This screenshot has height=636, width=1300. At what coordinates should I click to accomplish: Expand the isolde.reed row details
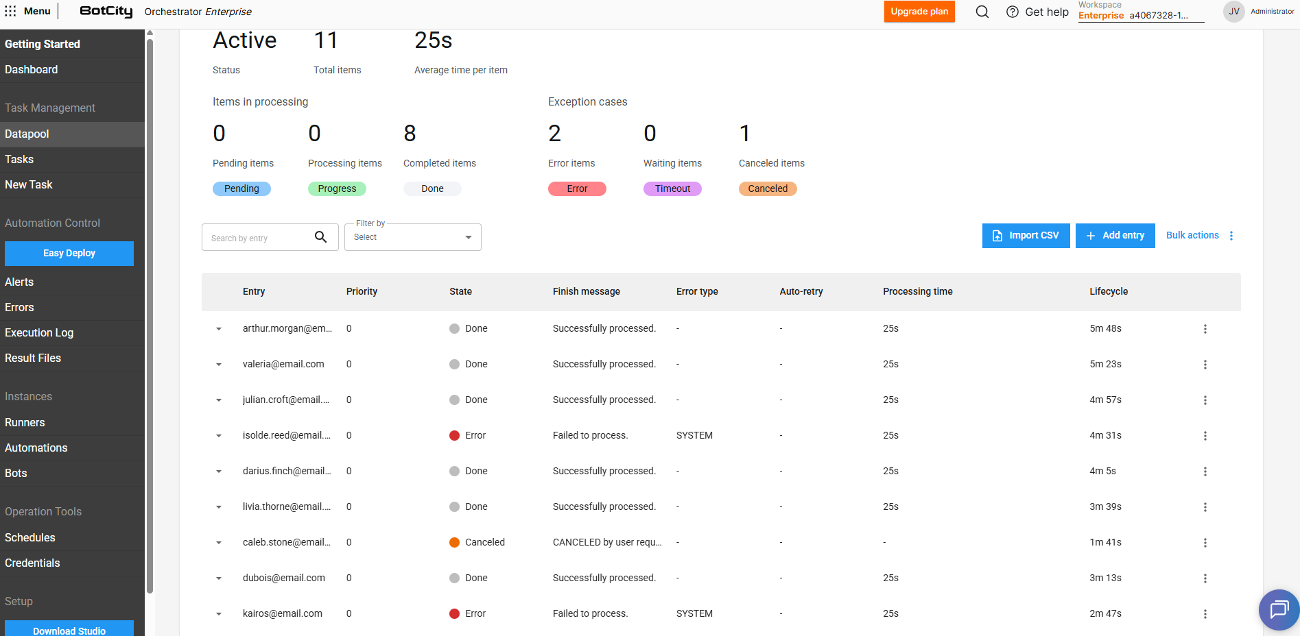pyautogui.click(x=219, y=436)
